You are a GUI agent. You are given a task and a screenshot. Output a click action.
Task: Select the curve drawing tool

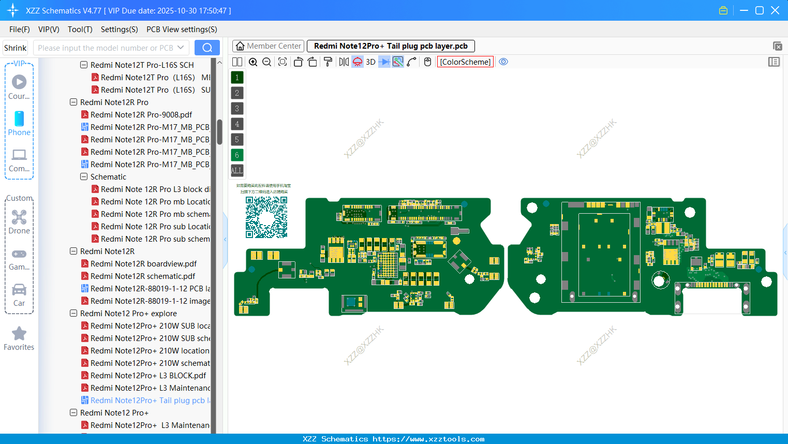pyautogui.click(x=411, y=62)
